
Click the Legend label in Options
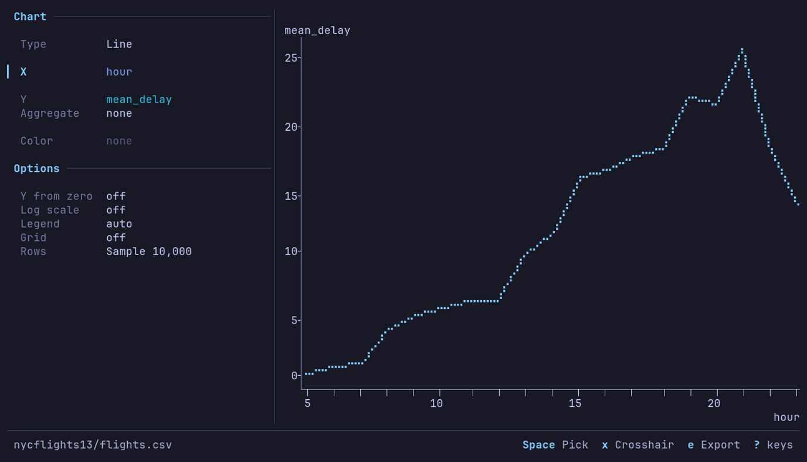click(40, 224)
